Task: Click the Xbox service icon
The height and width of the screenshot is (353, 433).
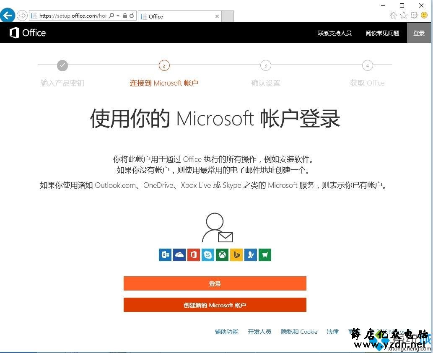Action: click(222, 254)
